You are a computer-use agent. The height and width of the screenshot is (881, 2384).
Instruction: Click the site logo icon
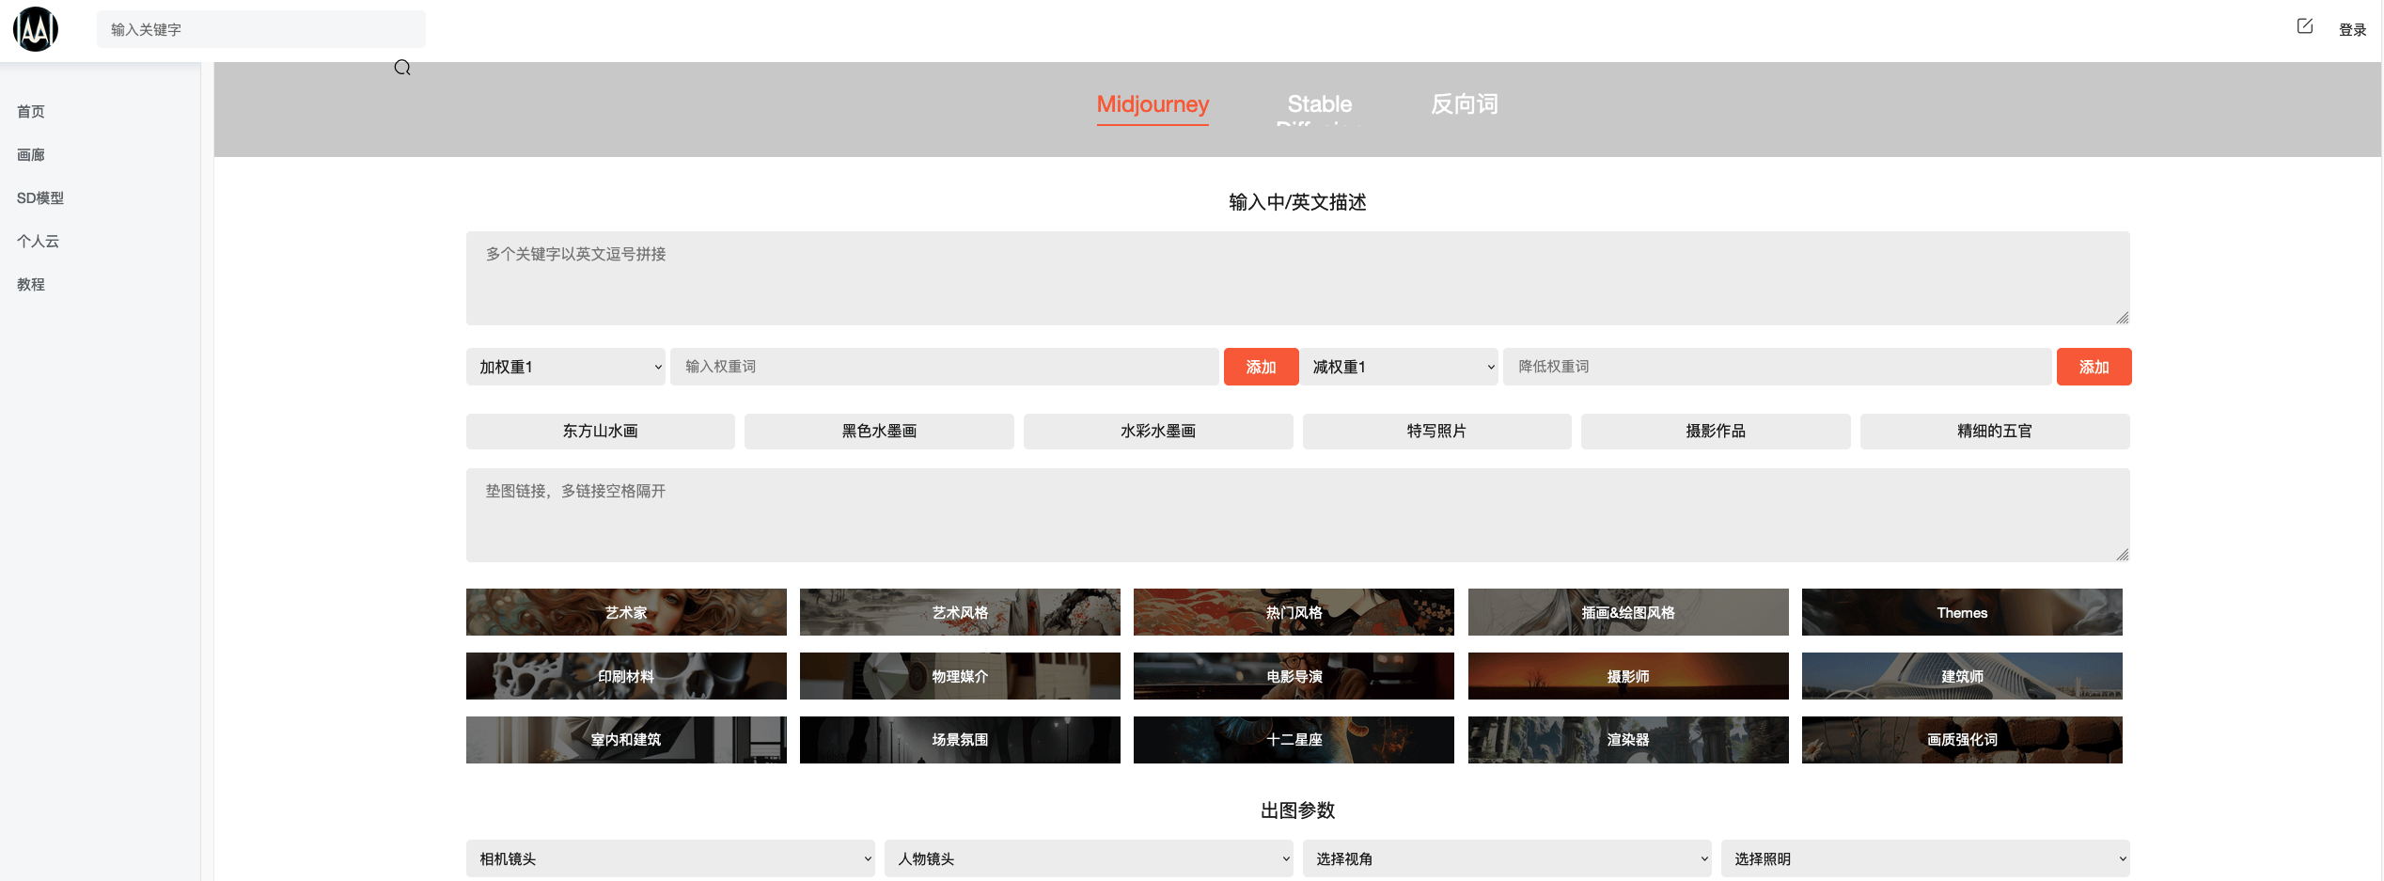coord(36,29)
